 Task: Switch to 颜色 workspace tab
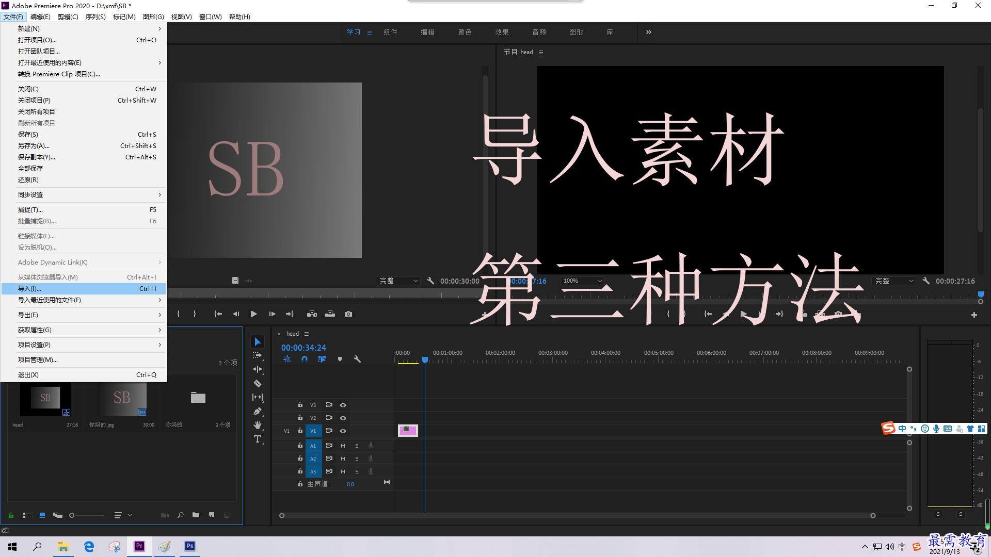tap(465, 32)
